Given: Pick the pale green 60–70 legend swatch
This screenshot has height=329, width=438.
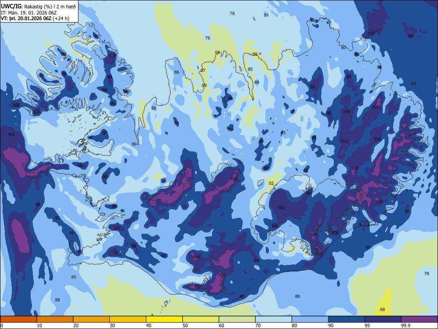Looking at the screenshot, I should [x=237, y=319].
